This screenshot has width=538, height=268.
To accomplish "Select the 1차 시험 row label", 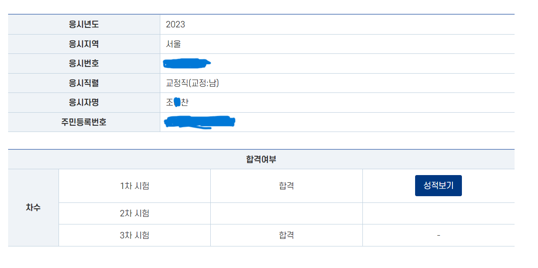I will coord(135,186).
